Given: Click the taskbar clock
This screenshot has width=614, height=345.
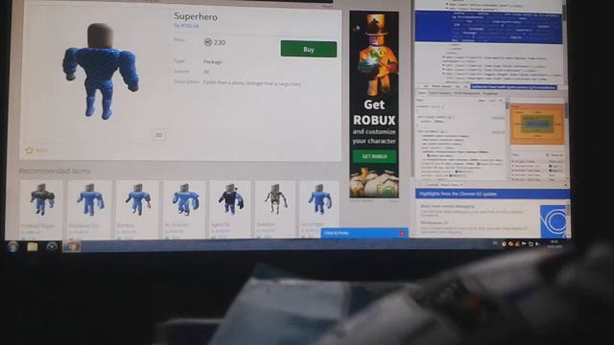Looking at the screenshot, I should pos(555,244).
